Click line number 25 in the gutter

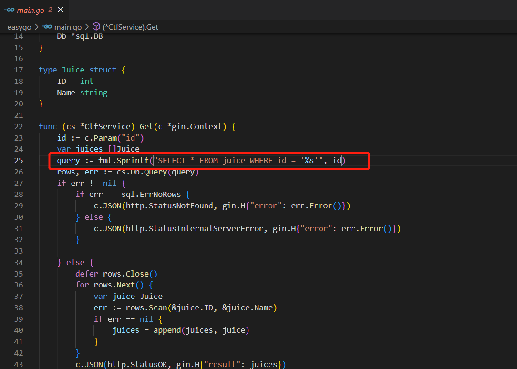point(19,161)
